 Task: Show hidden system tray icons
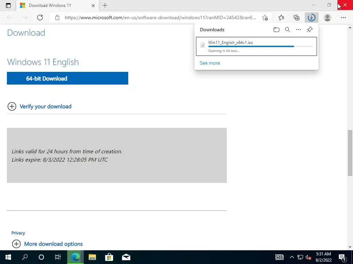[x=292, y=257]
